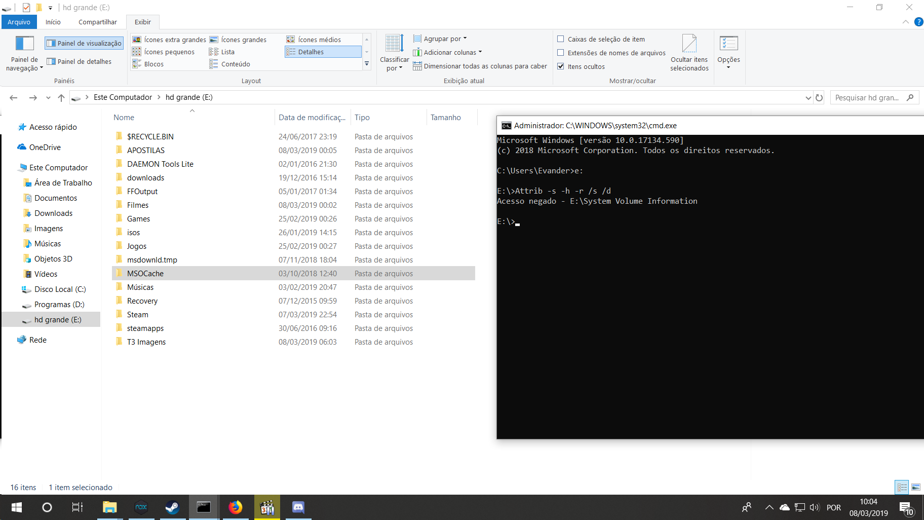This screenshot has height=520, width=924.
Task: Open Agrupar por dropdown
Action: 440,39
